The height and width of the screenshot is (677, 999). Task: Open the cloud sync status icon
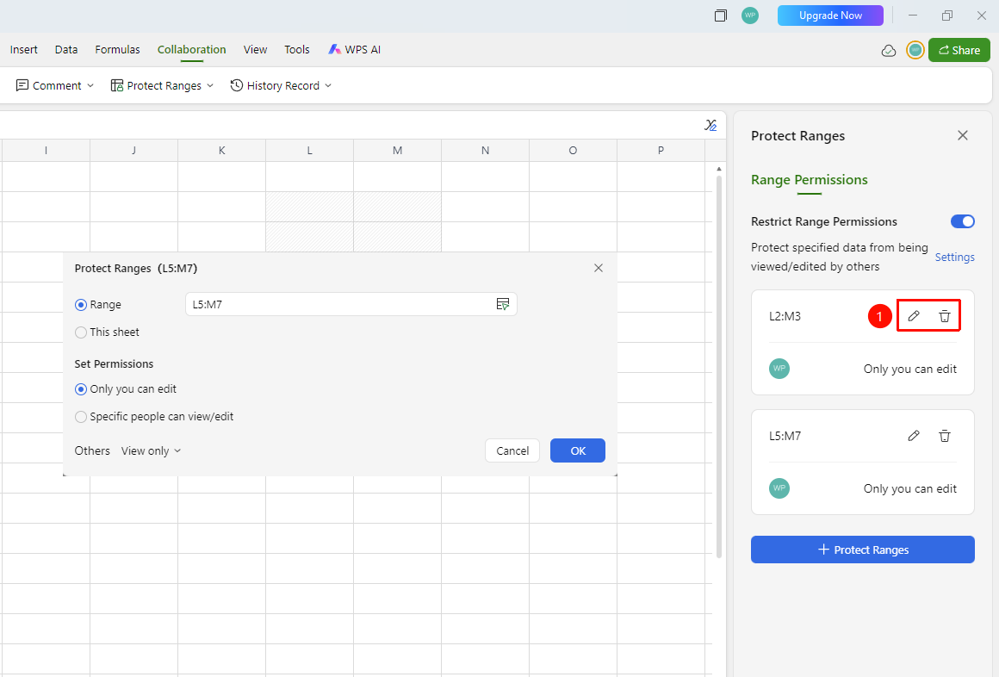tap(889, 50)
